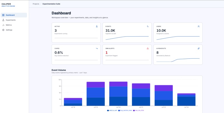Click the users icon on Users card
This screenshot has height=113, width=224.
199,26
